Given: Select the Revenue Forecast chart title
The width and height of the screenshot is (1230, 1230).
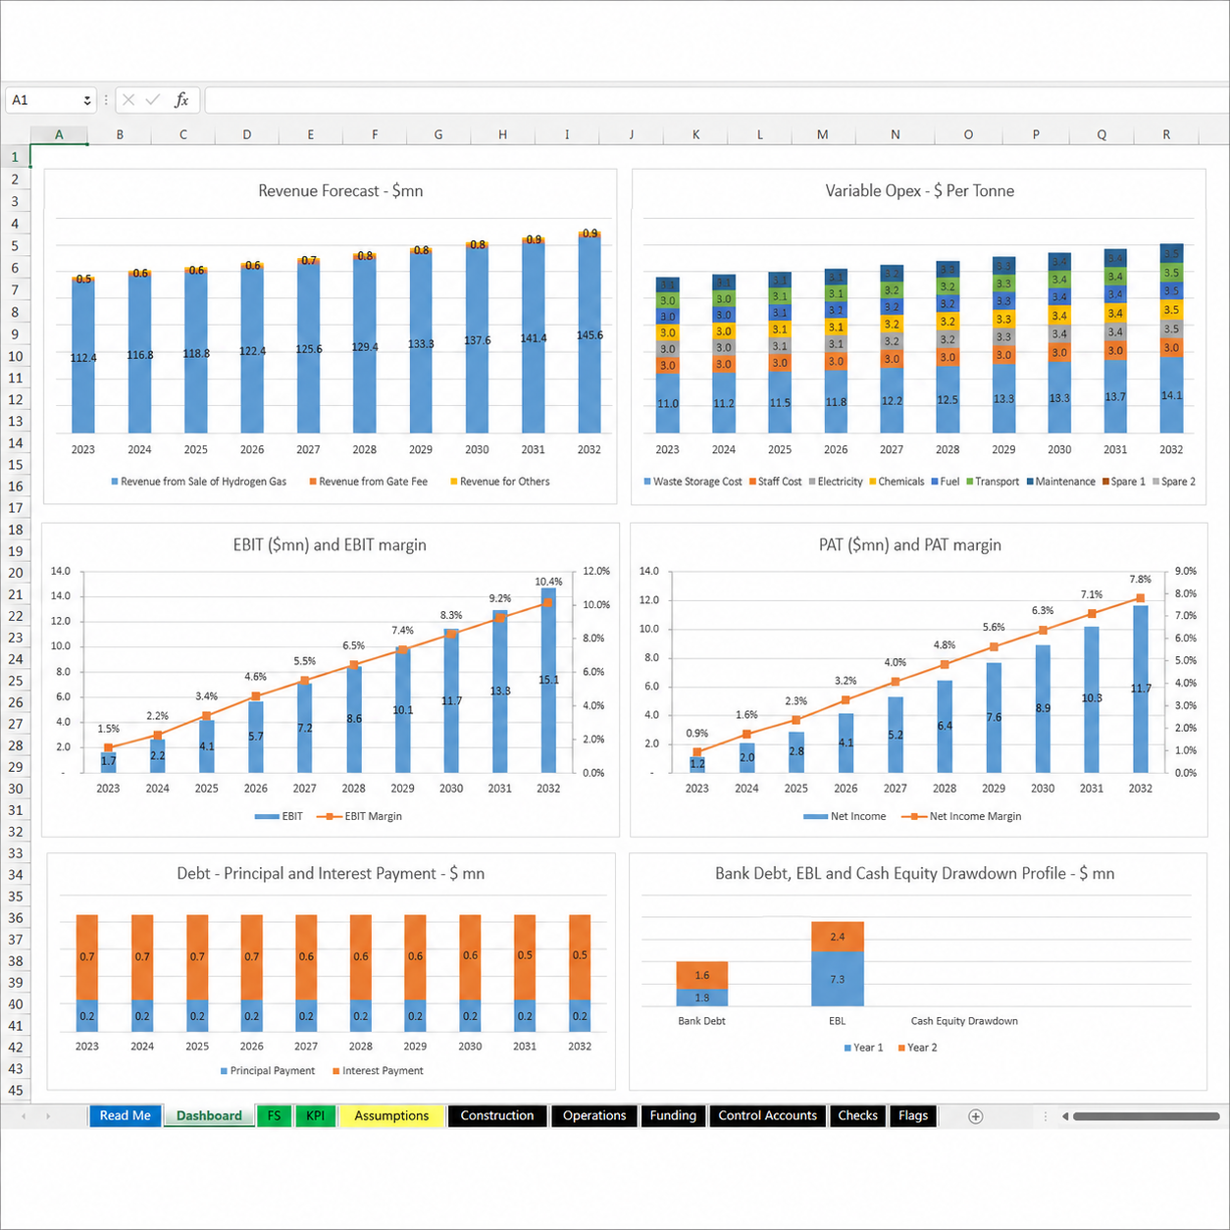Looking at the screenshot, I should [340, 190].
